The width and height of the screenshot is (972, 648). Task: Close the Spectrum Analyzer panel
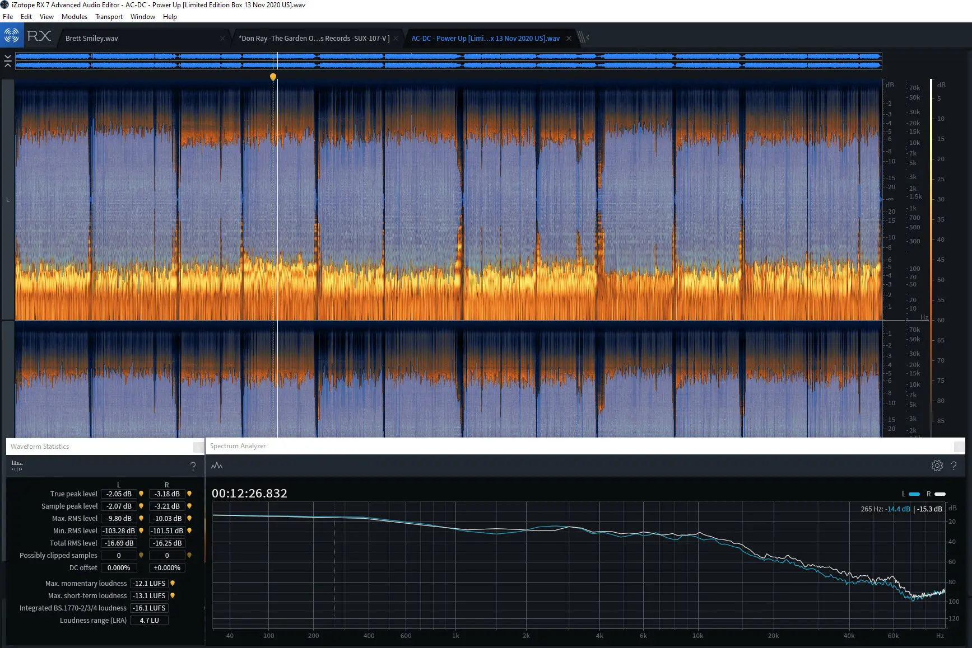[x=959, y=446]
